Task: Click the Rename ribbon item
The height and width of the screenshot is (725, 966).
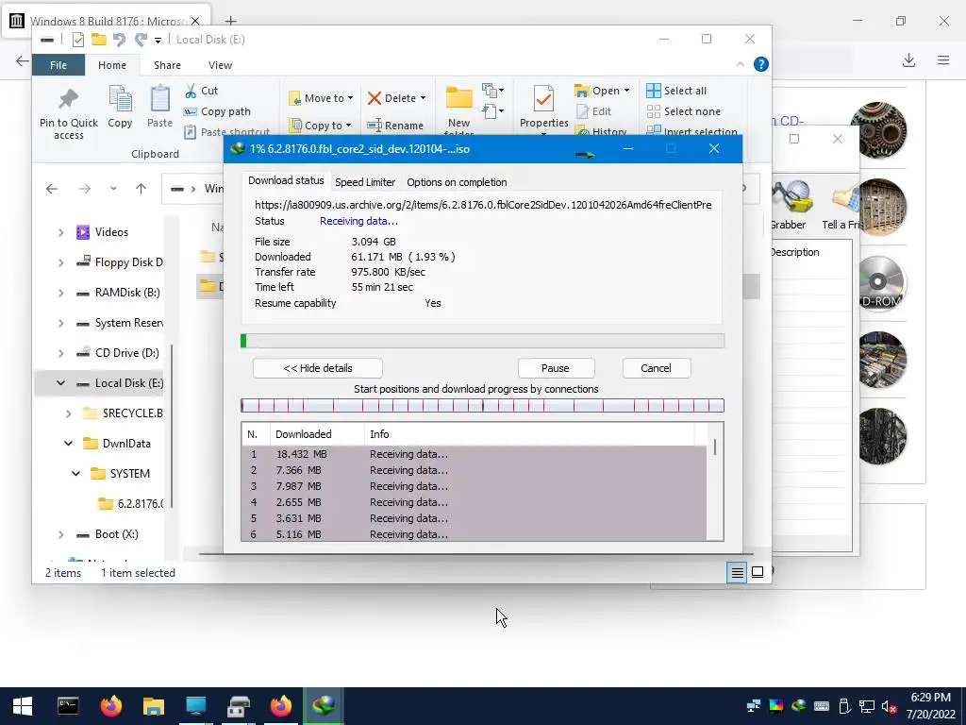Action: (395, 126)
